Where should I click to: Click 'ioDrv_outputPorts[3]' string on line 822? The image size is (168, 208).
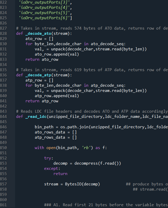point(44,2)
